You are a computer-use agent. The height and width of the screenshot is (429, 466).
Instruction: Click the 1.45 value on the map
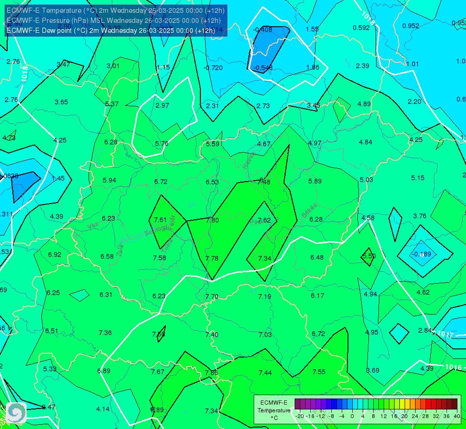point(58,179)
